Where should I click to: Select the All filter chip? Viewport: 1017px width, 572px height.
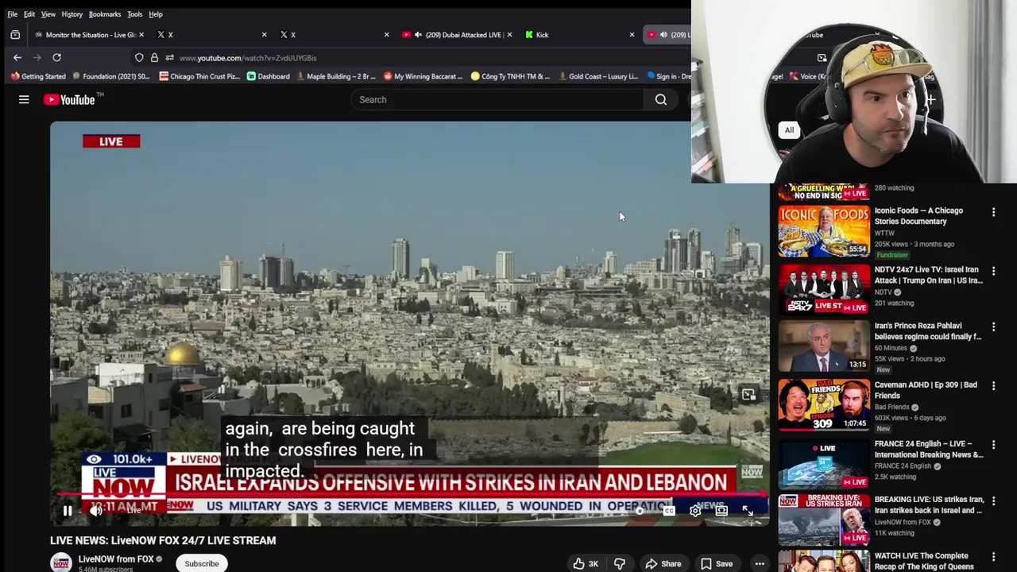pyautogui.click(x=789, y=130)
